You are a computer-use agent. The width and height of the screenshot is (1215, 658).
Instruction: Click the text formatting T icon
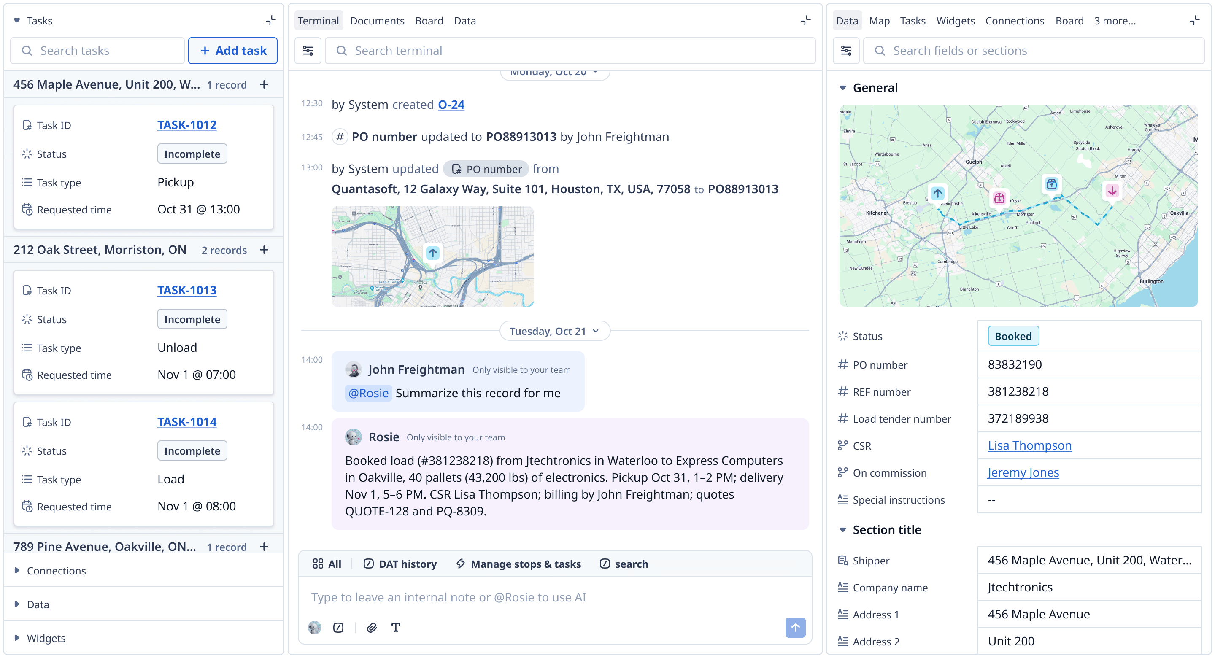(395, 627)
